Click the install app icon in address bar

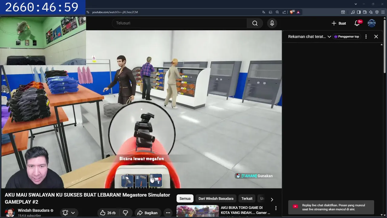[271, 12]
